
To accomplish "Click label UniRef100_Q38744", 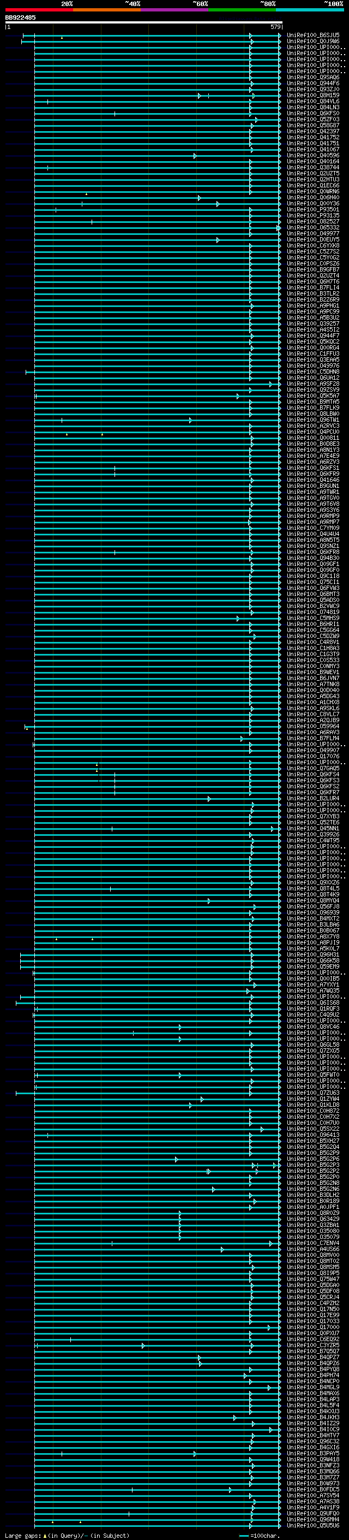I will (x=313, y=167).
